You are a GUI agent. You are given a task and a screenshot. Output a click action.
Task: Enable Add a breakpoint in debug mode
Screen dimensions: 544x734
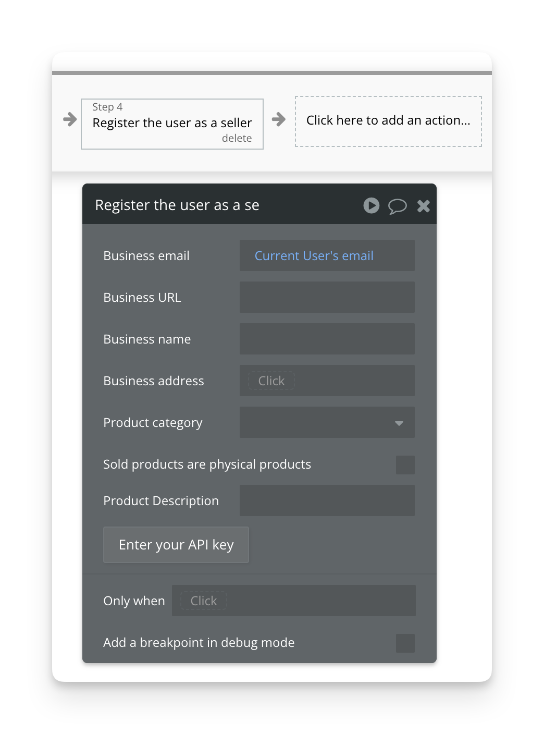point(405,643)
